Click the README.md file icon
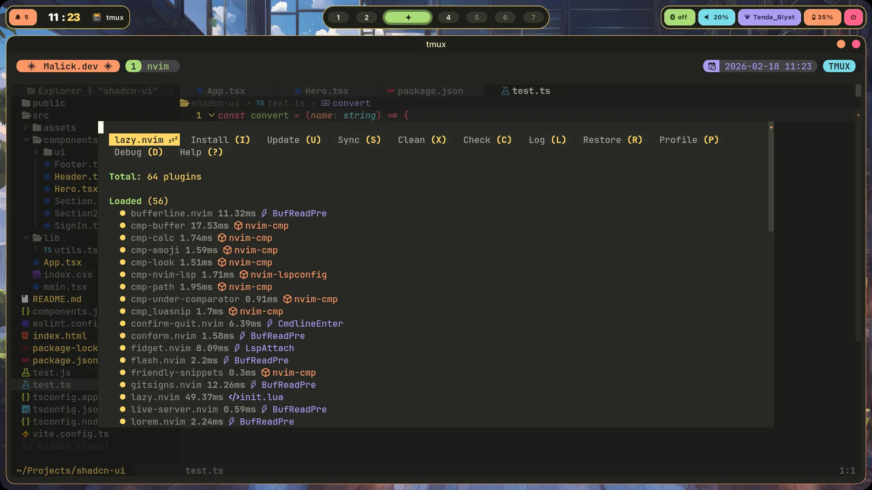Screen dimensions: 872x490 (25, 299)
